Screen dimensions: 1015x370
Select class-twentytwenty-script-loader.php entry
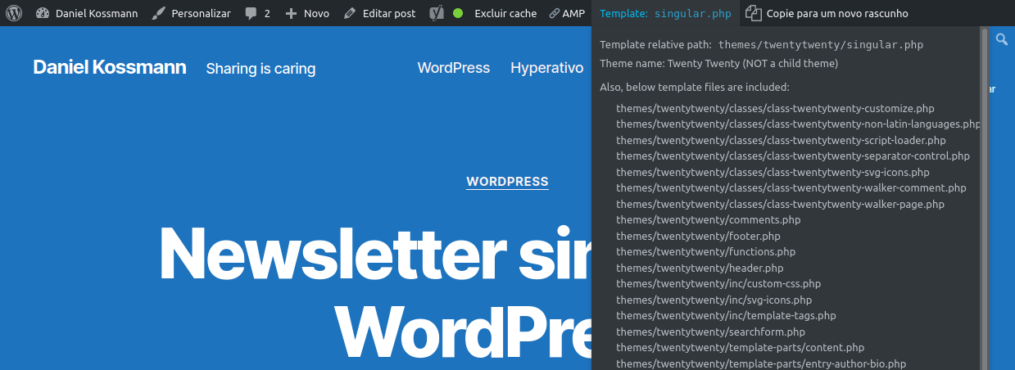tap(781, 140)
